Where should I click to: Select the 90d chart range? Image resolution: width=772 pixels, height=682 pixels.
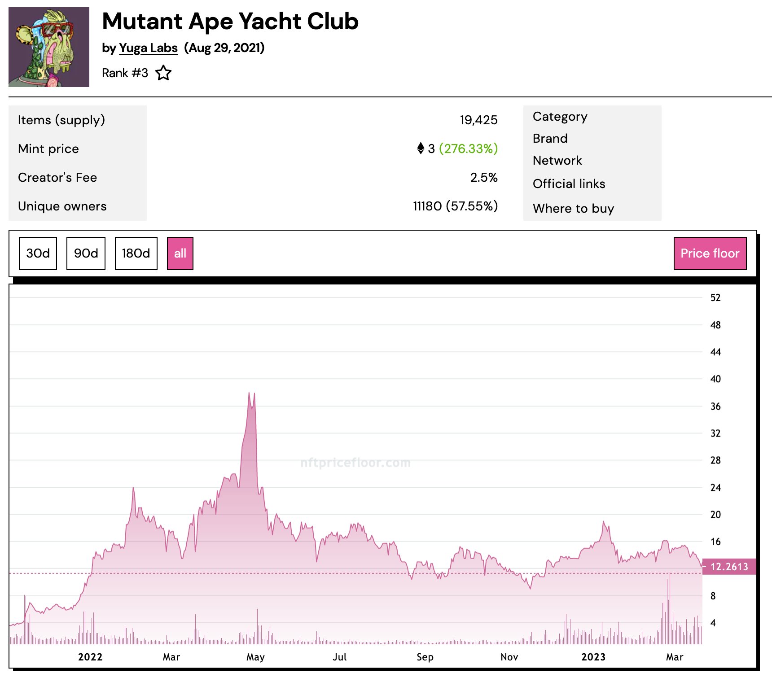(x=86, y=254)
